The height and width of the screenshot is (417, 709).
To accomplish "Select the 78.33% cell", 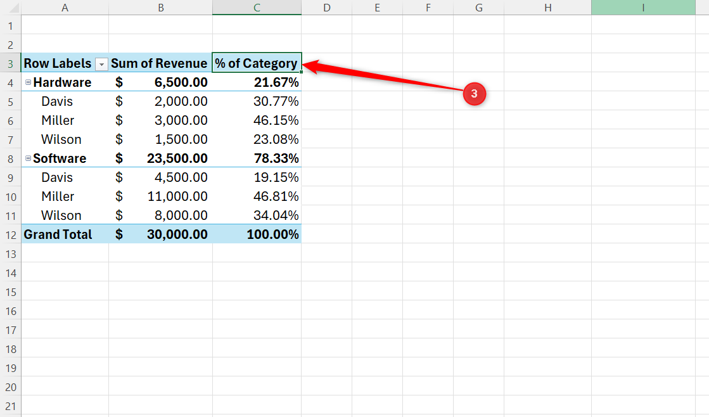I will (257, 158).
